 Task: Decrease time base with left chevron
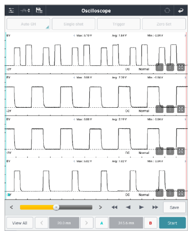point(42,223)
